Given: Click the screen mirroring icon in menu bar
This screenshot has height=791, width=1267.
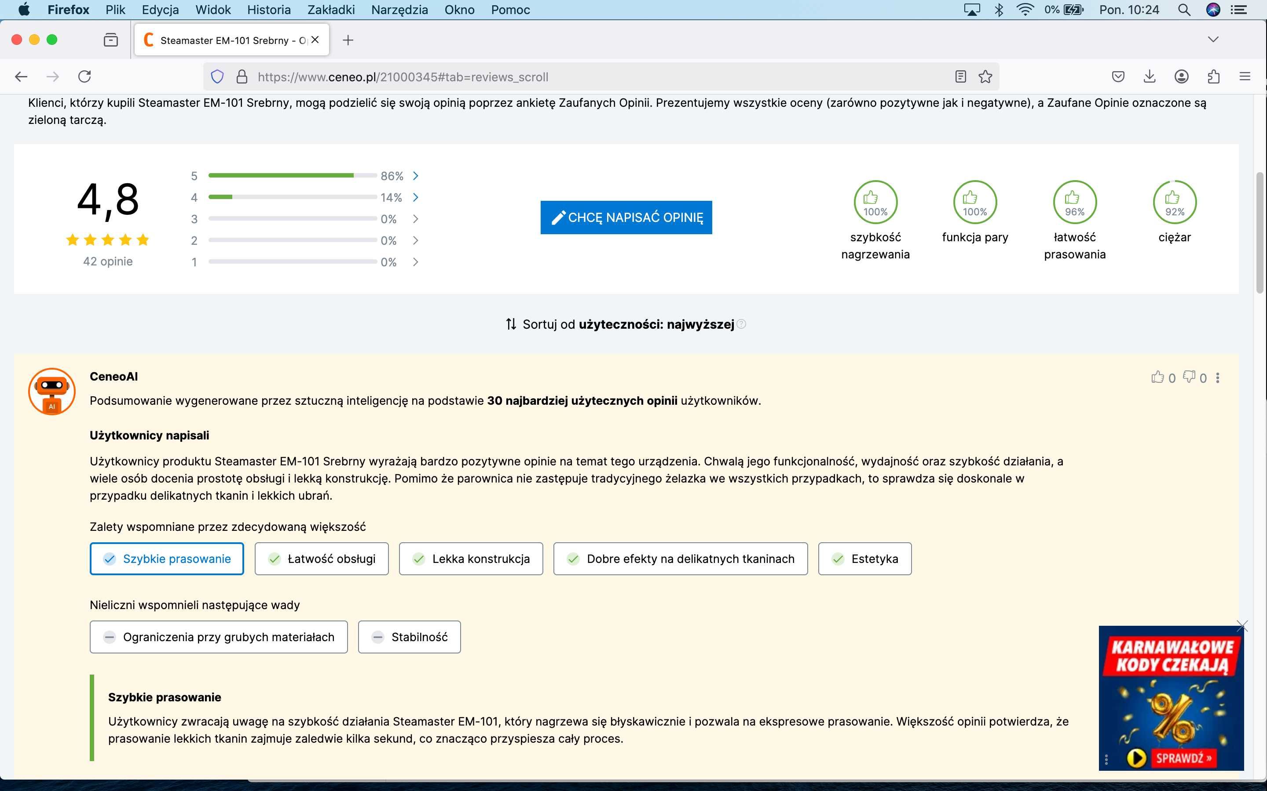Looking at the screenshot, I should [972, 9].
